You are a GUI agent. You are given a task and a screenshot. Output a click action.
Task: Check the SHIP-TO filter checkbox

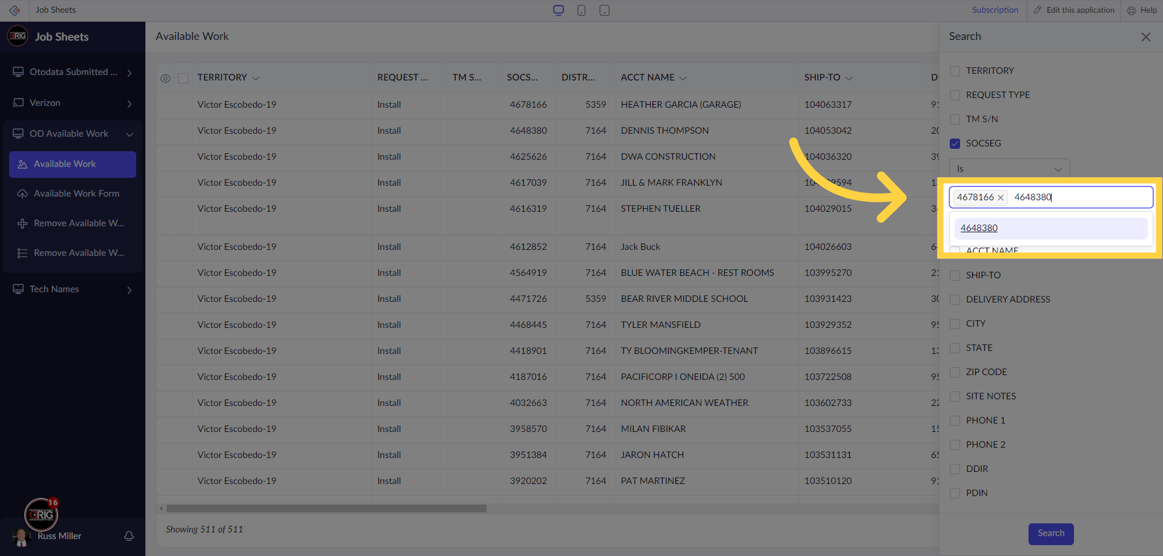point(955,276)
